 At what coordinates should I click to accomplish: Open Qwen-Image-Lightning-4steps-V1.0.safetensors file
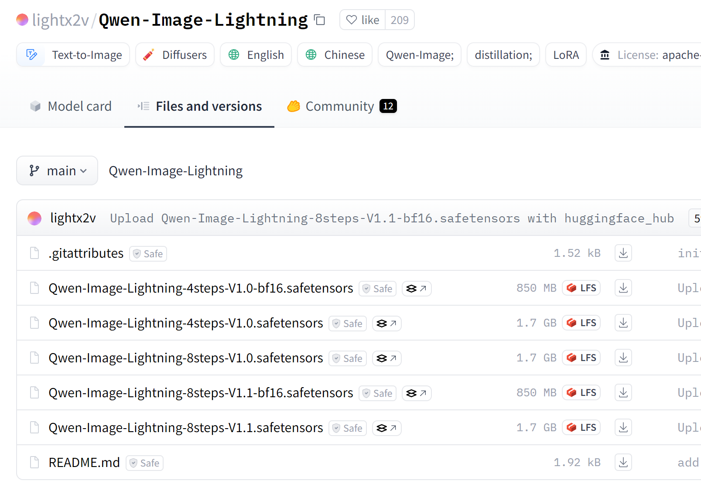coord(186,323)
